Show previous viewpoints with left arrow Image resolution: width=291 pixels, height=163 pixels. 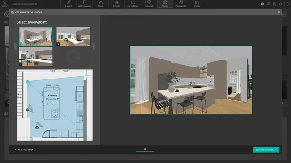(15, 46)
